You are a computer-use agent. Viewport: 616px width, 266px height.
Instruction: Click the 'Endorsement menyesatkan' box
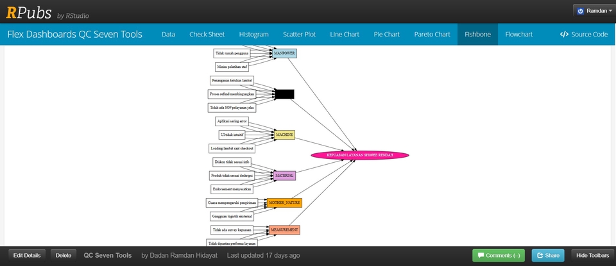click(x=232, y=189)
